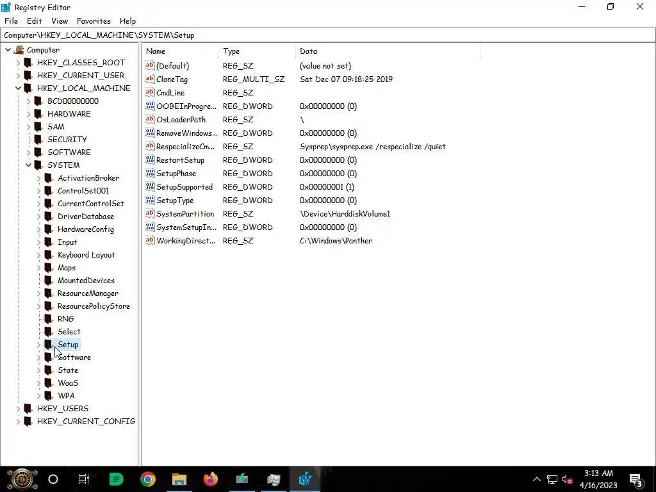
Task: Click the DWORD icon for SetupSupported
Action: [150, 186]
